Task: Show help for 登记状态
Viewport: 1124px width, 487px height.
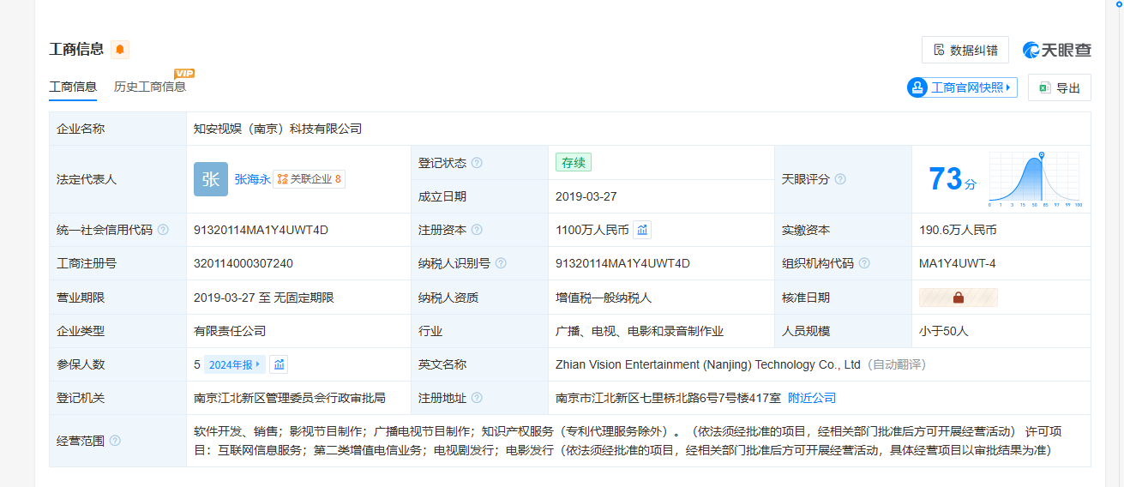Action: pos(477,163)
